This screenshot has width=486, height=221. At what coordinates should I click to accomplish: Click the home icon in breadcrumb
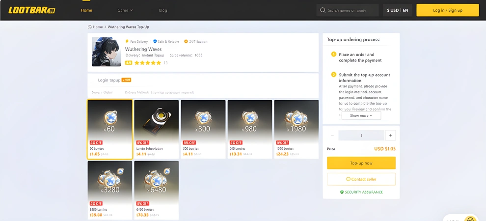click(89, 27)
